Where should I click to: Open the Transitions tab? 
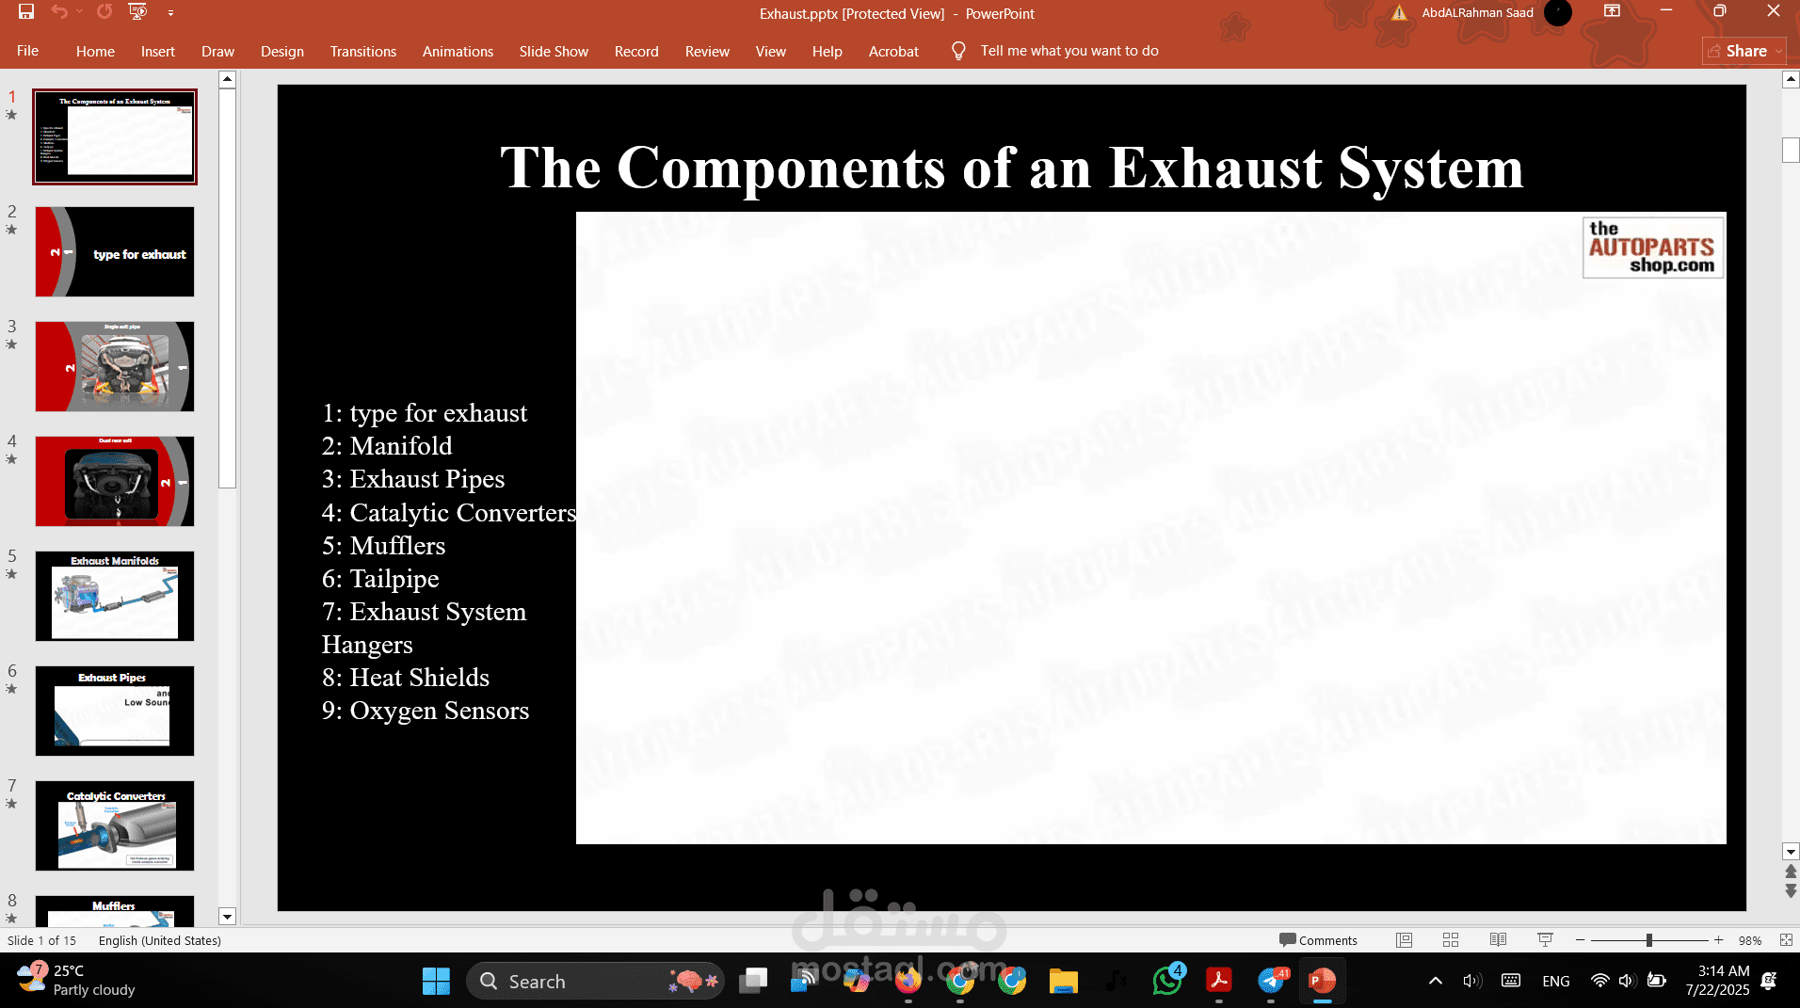363,51
